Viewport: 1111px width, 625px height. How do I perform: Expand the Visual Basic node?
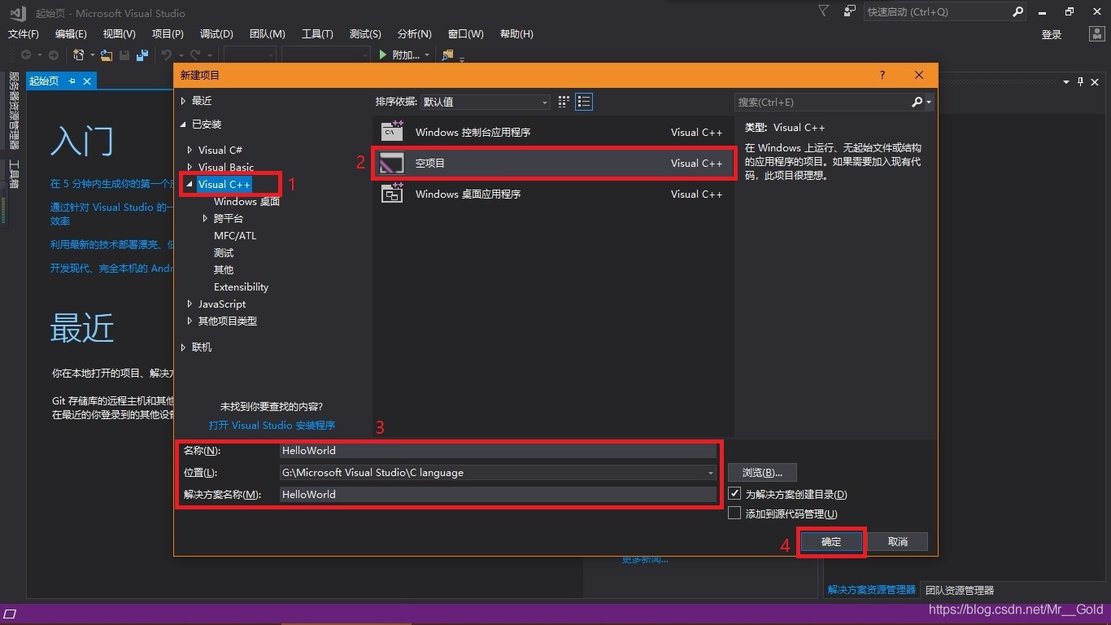click(190, 167)
